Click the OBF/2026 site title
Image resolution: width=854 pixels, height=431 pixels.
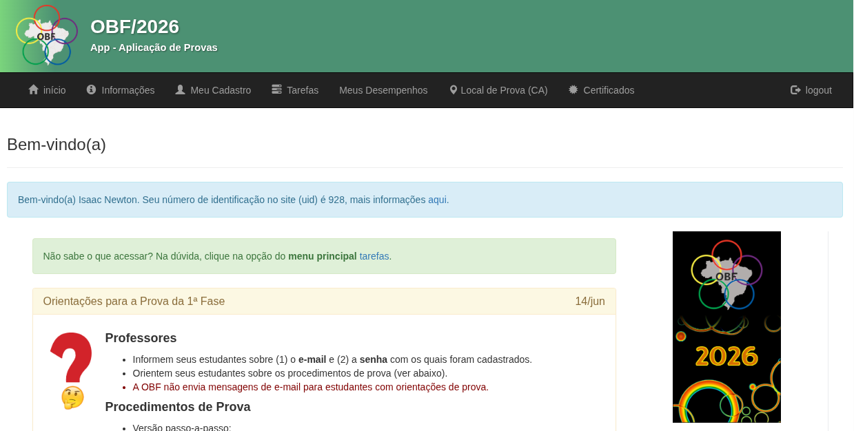click(134, 26)
